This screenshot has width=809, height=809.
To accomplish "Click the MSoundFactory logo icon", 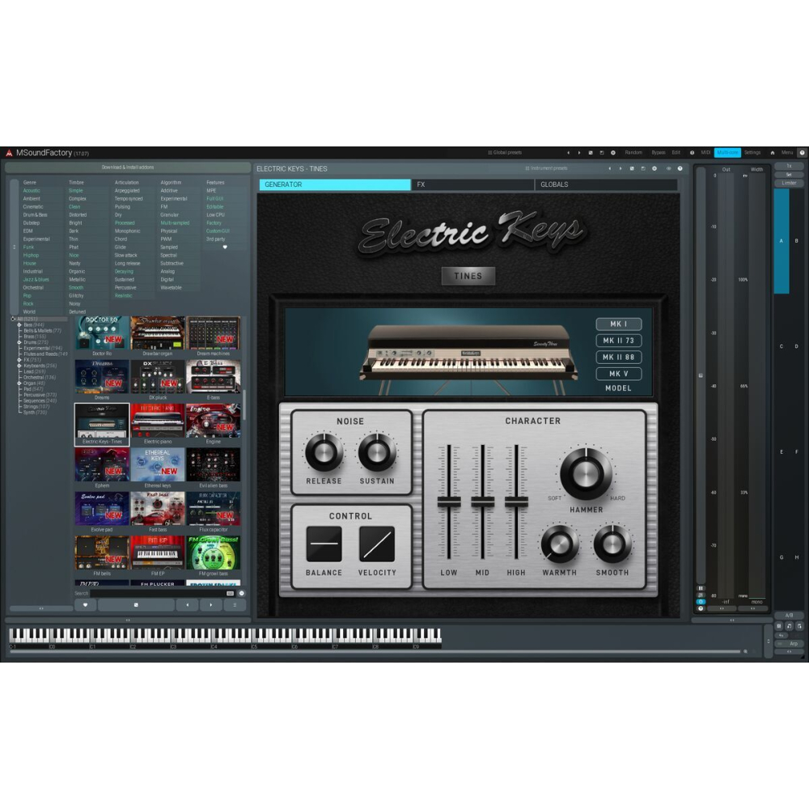I will tap(9, 153).
